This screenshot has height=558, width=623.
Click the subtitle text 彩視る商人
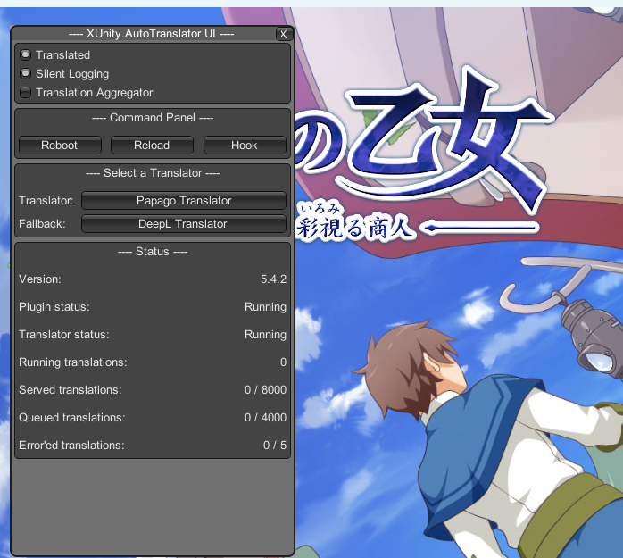(x=355, y=228)
